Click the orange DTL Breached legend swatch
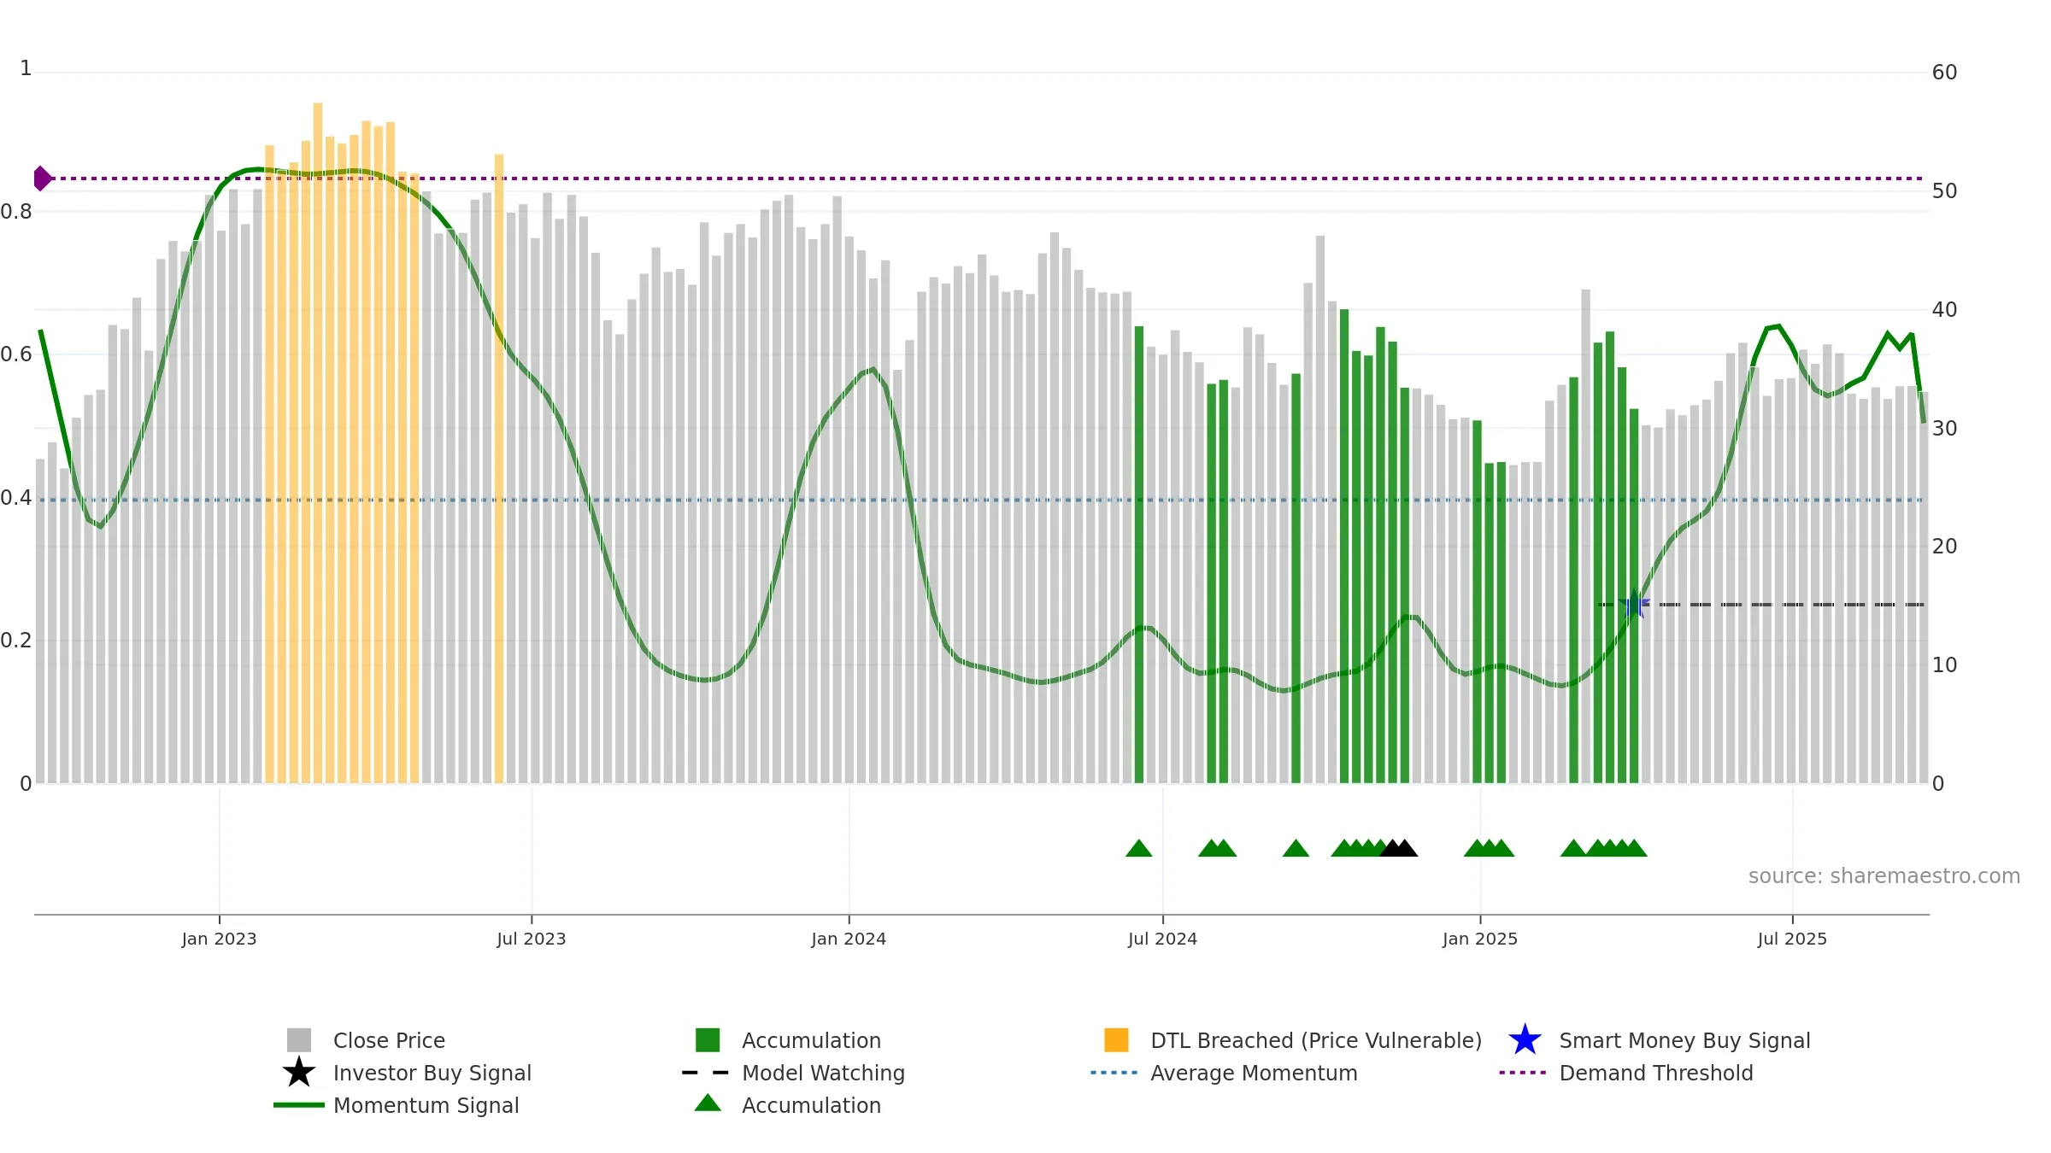Viewport: 2051px width, 1153px height. click(x=1116, y=1040)
